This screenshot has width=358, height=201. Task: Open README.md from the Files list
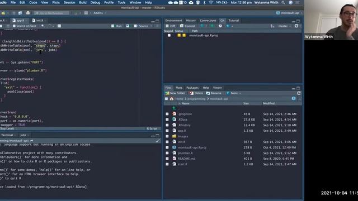[x=186, y=159]
